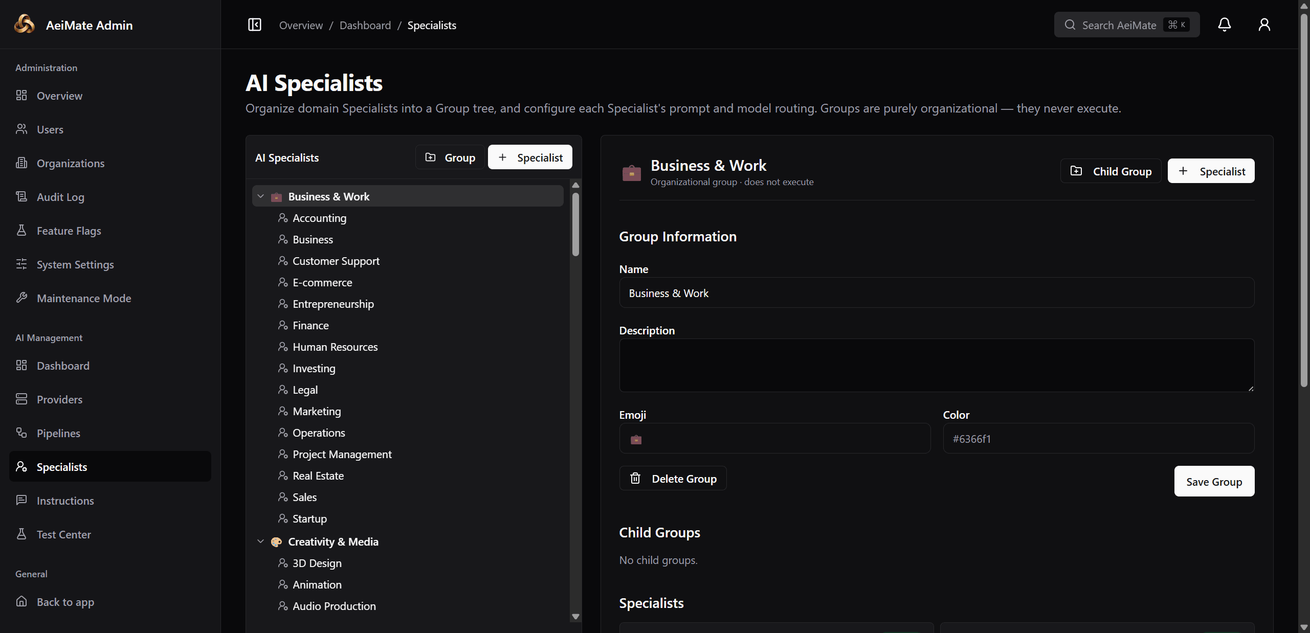The width and height of the screenshot is (1310, 633).
Task: Open Audit Log page
Action: tap(110, 197)
